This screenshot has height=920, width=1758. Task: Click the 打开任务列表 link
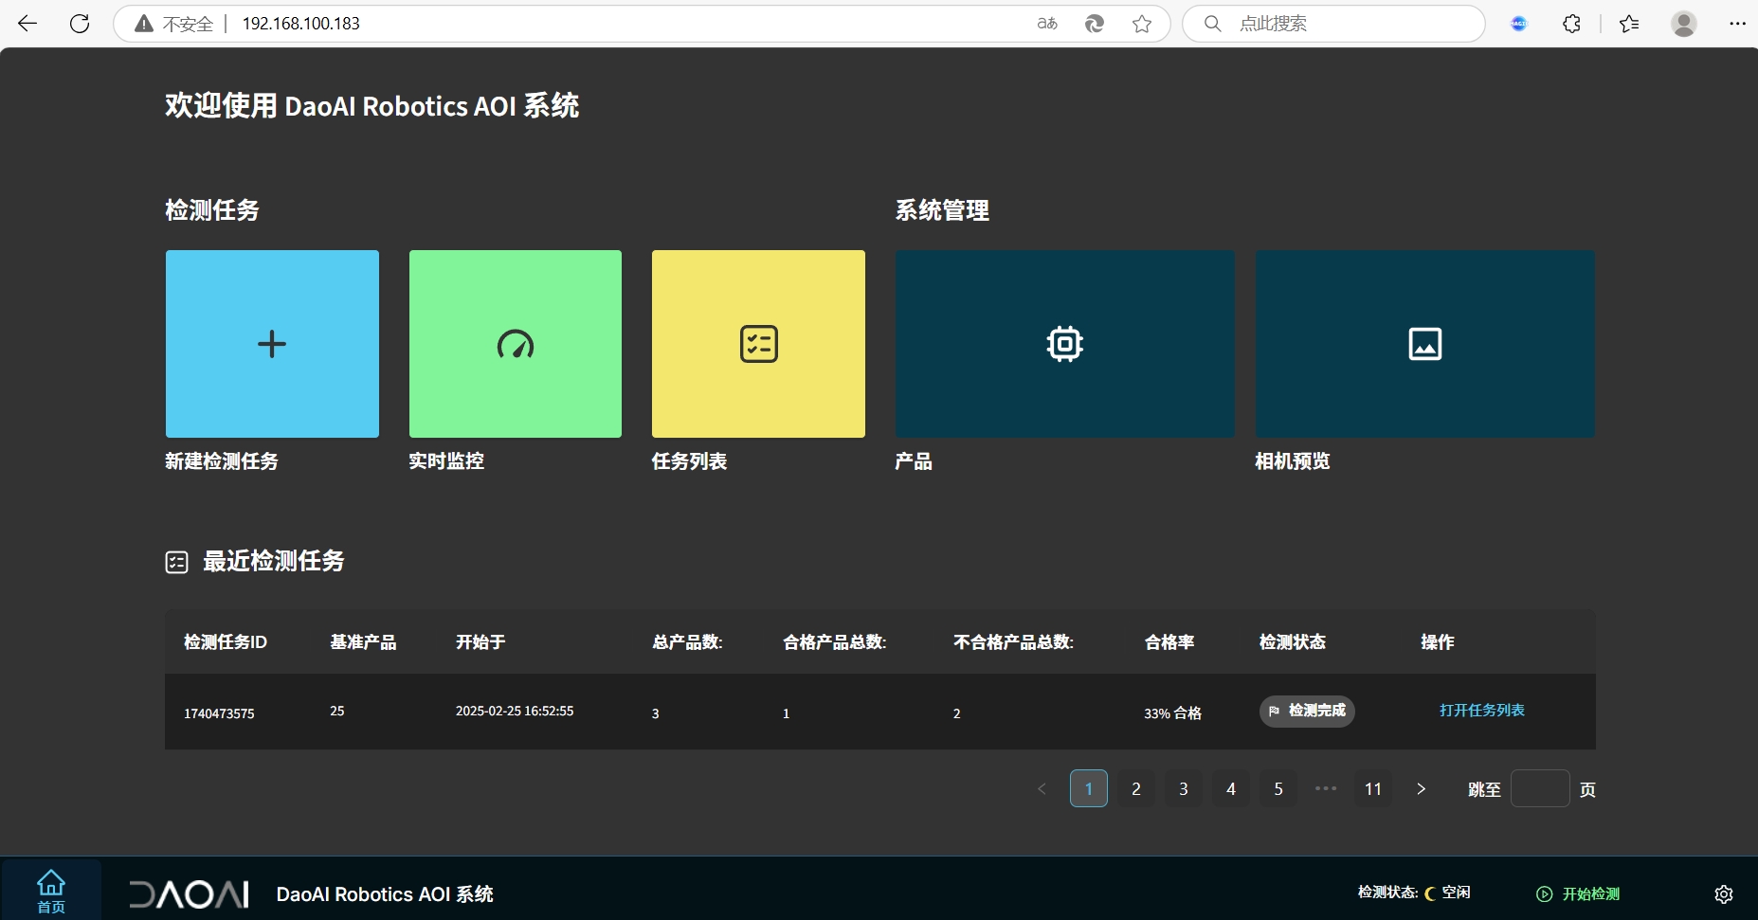click(x=1482, y=711)
